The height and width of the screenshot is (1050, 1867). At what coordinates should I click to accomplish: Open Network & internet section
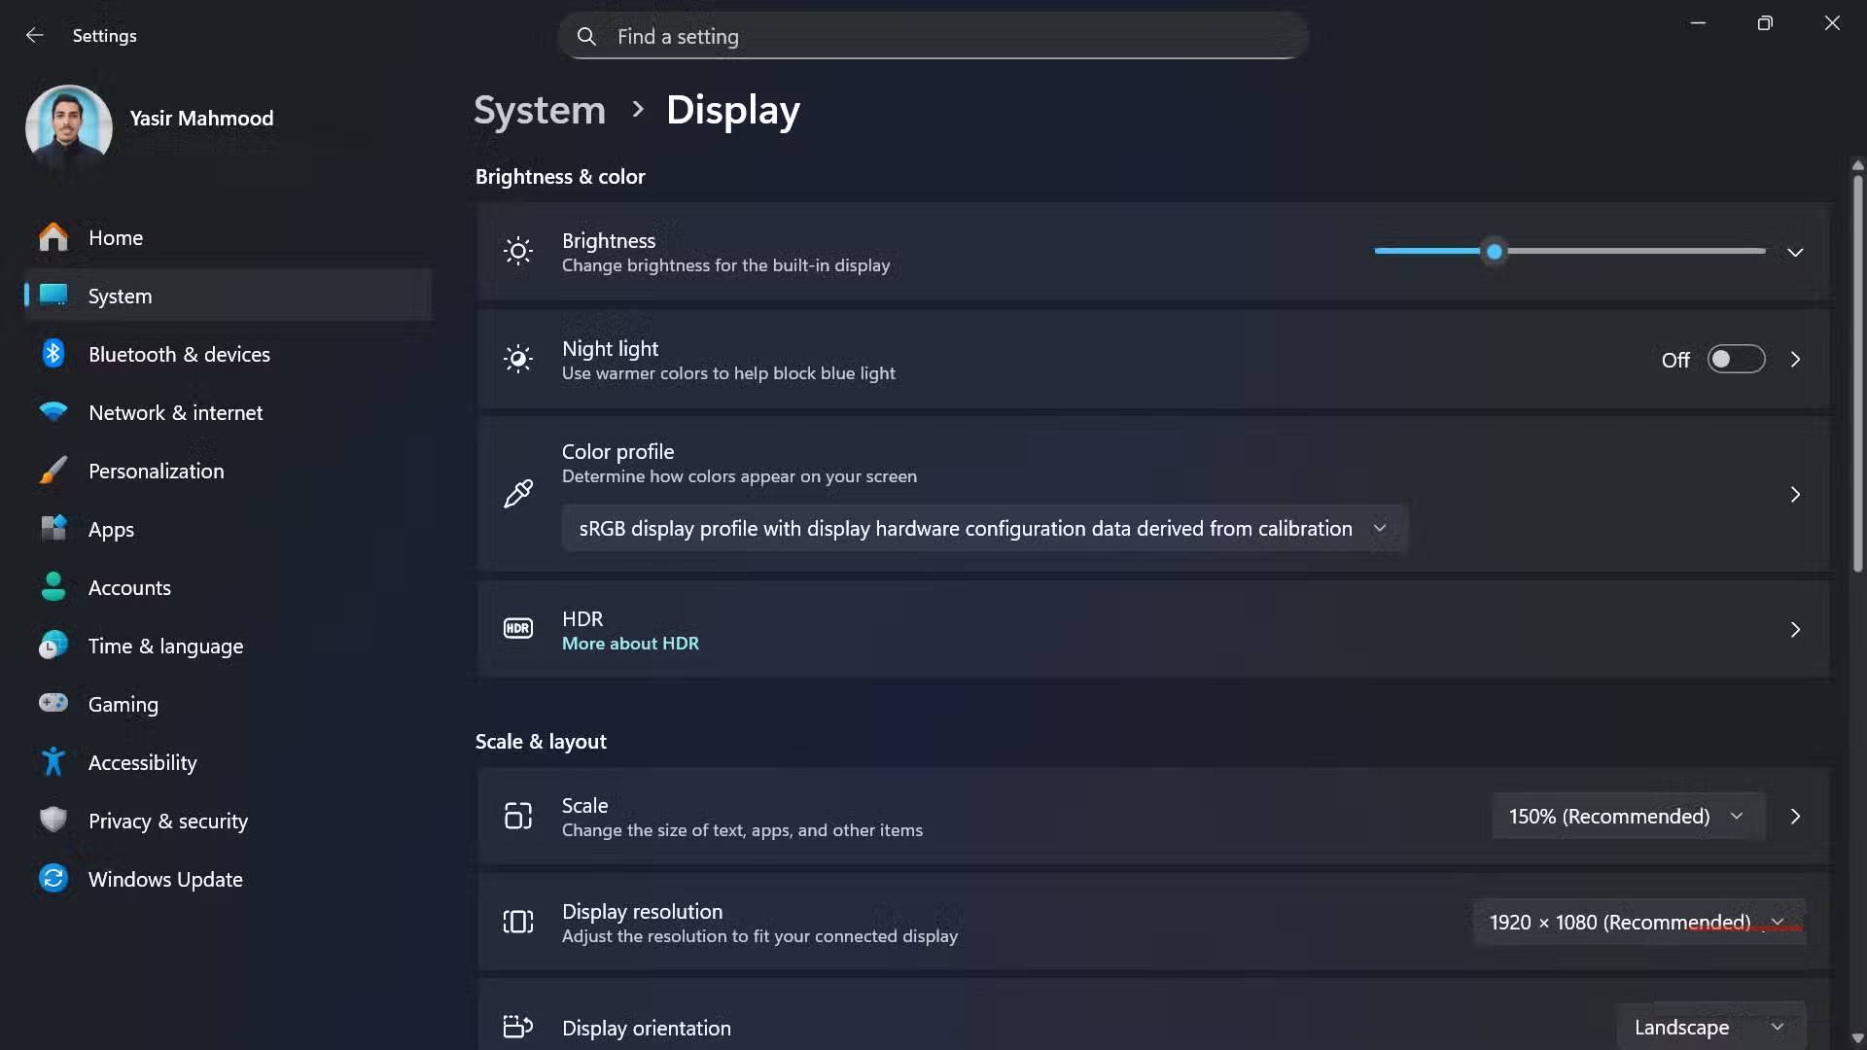tap(176, 413)
